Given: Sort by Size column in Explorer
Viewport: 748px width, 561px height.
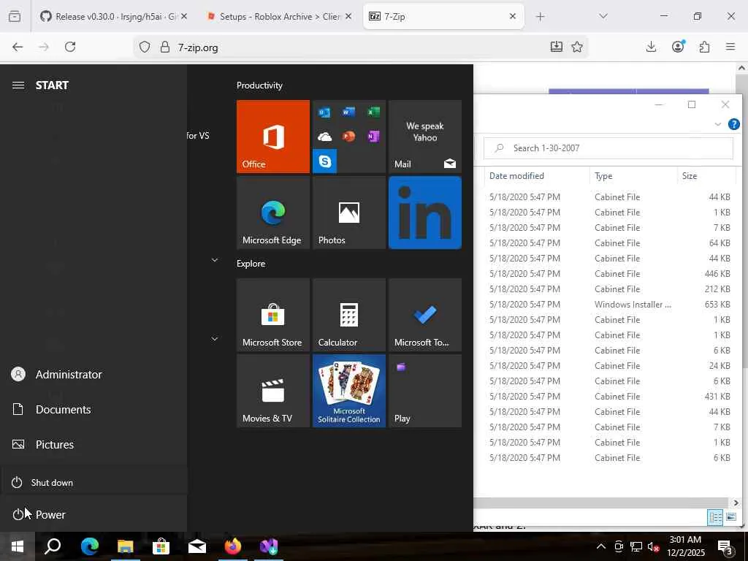Looking at the screenshot, I should click(706, 176).
